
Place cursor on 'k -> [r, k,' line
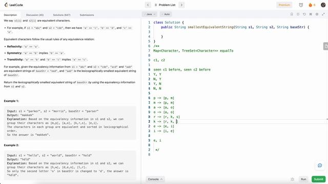tap(165, 122)
